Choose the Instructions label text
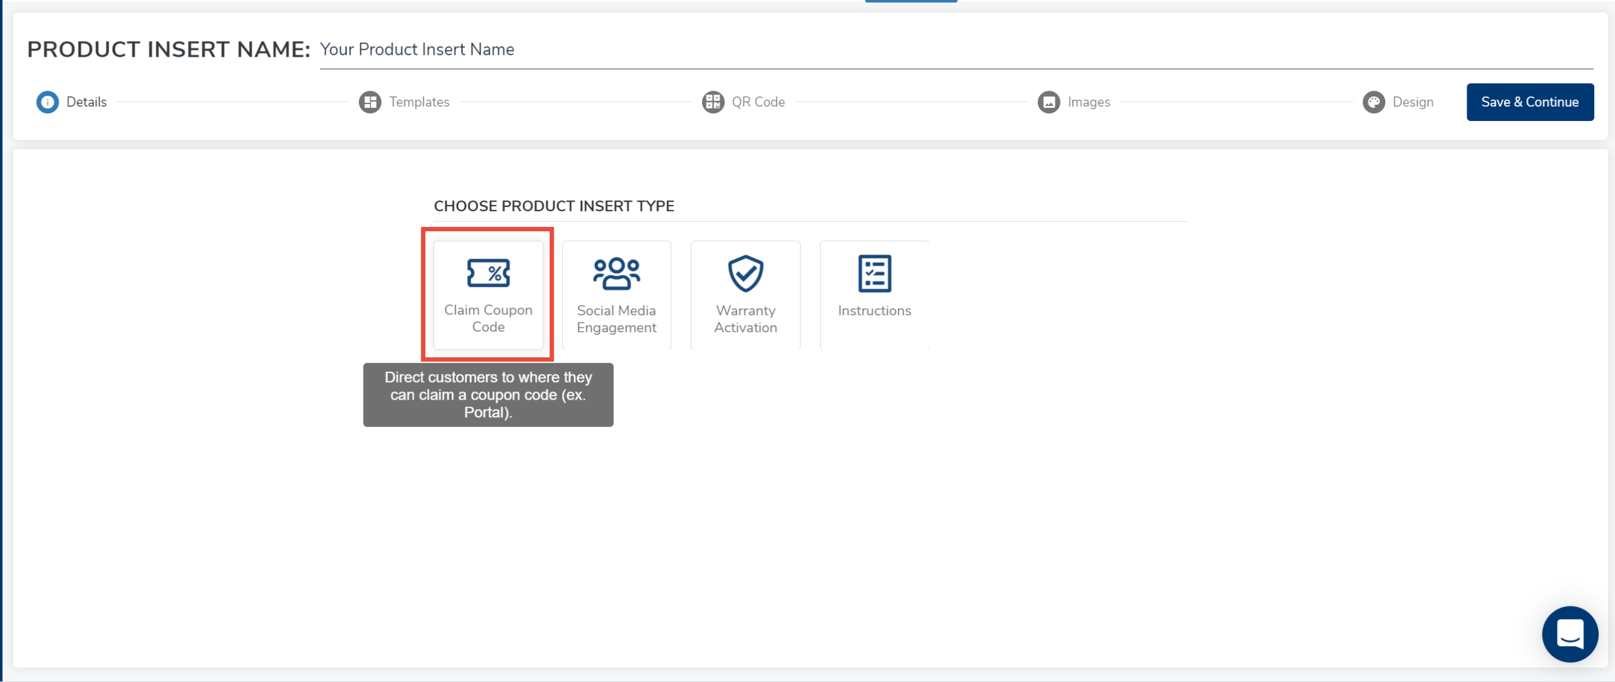Image resolution: width=1615 pixels, height=682 pixels. coord(874,311)
